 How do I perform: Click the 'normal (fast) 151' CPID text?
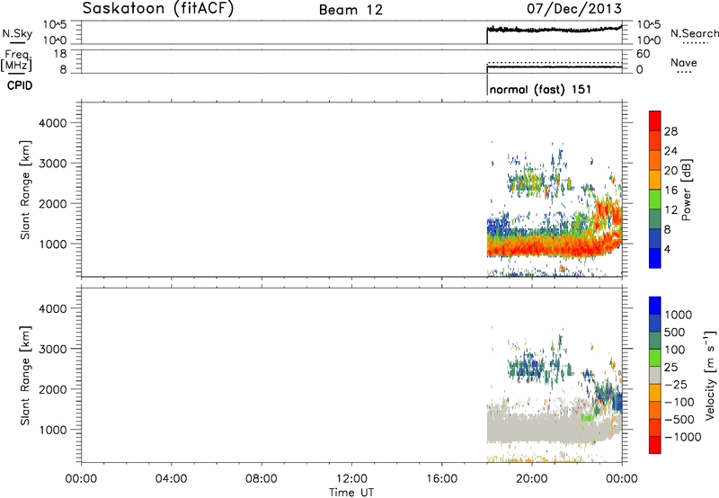[540, 89]
